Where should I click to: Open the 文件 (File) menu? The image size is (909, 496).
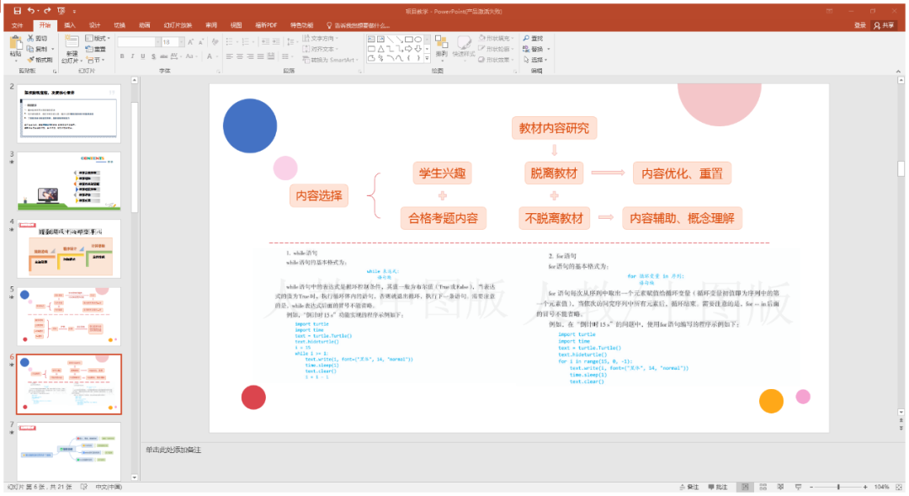pyautogui.click(x=17, y=25)
